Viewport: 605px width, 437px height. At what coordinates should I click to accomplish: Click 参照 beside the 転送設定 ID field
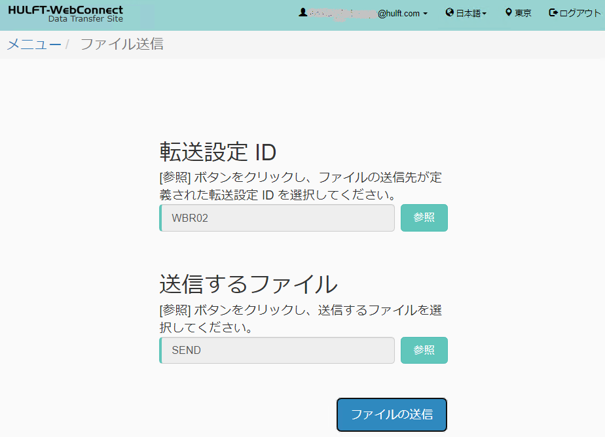[x=424, y=218]
